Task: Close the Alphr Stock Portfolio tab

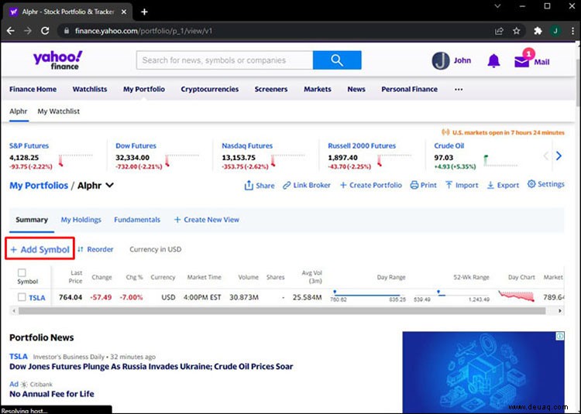Action: coord(124,12)
